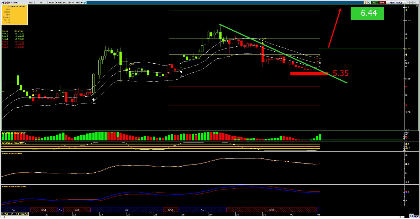Click the blue right arrow navigation icon

[418, 216]
